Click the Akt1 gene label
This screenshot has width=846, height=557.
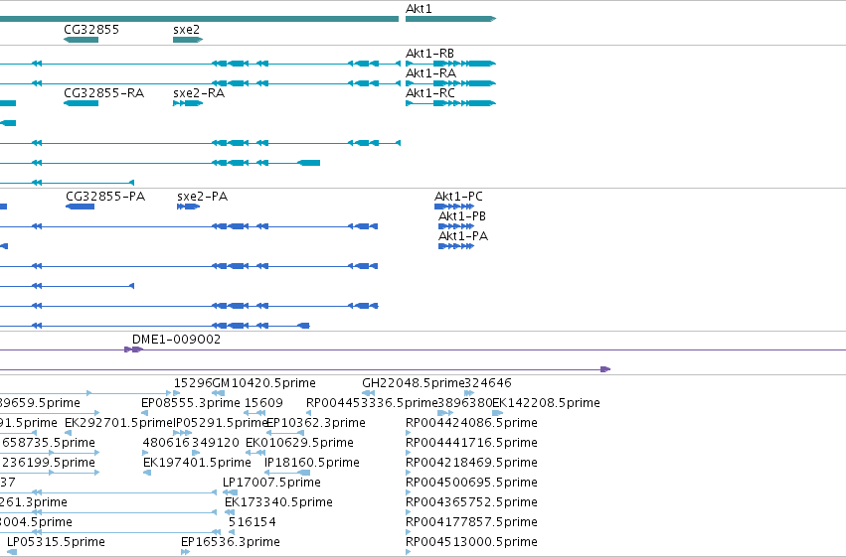tap(419, 9)
